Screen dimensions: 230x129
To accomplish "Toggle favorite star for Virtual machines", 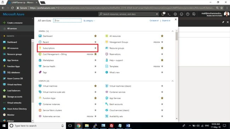I will click(x=95, y=86).
